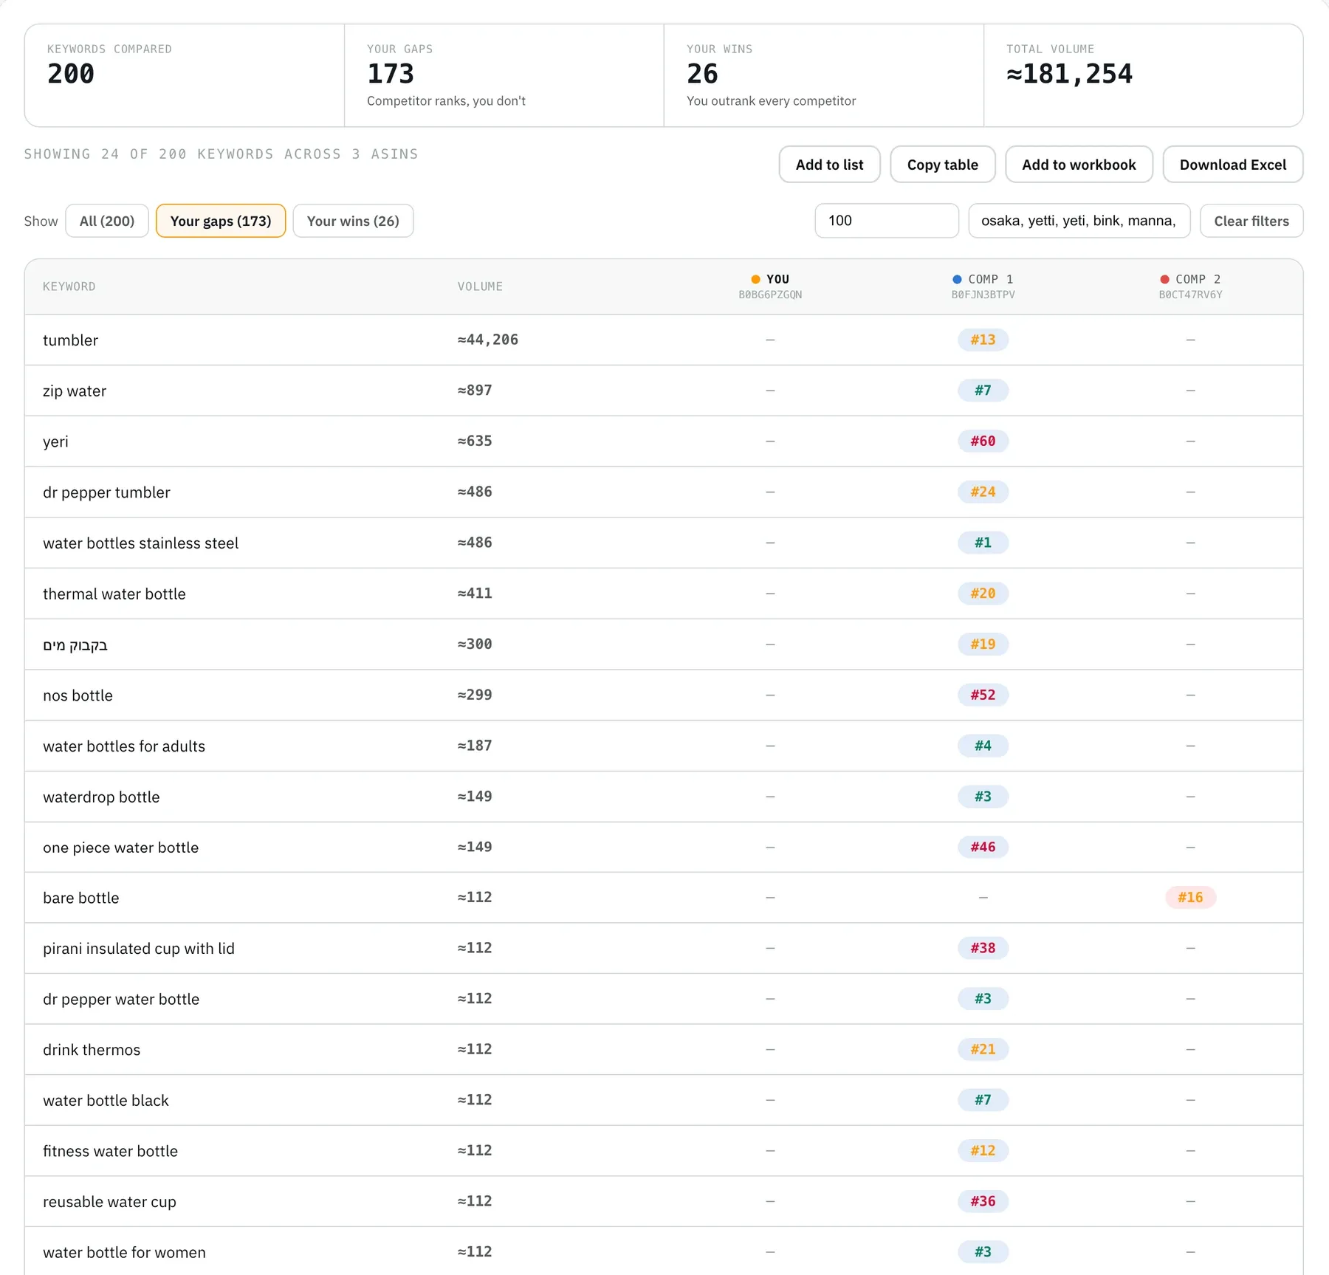Image resolution: width=1329 pixels, height=1275 pixels.
Task: Sort by the VOLUME column header
Action: [x=480, y=286]
